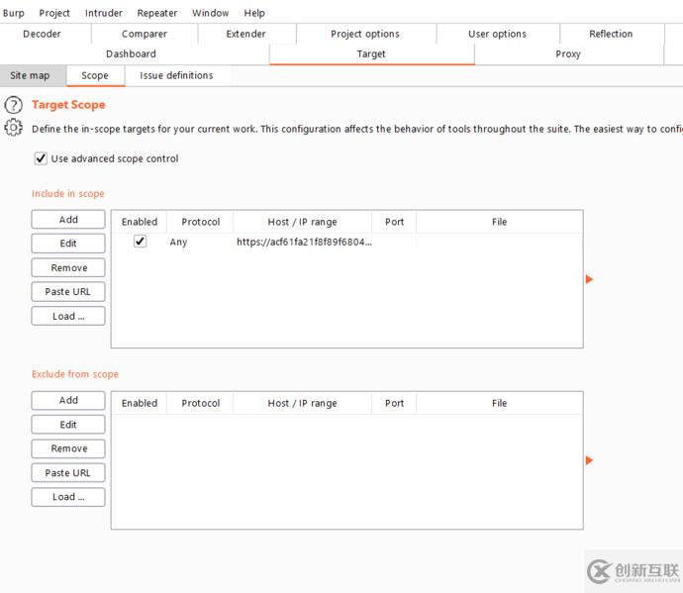683x593 pixels.
Task: Expand orange arrow beside Include in scope table
Action: [589, 279]
